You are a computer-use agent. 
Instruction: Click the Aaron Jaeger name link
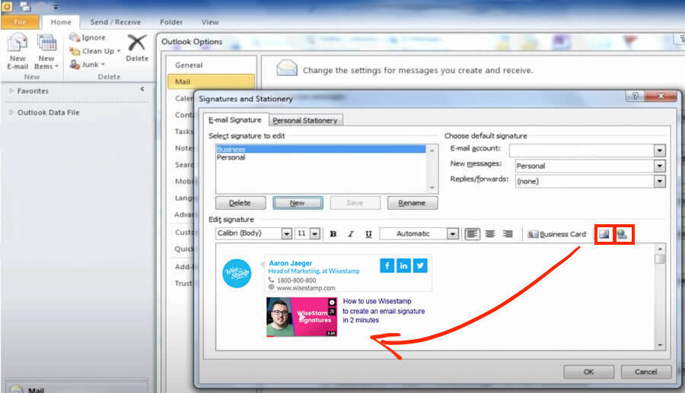[291, 263]
